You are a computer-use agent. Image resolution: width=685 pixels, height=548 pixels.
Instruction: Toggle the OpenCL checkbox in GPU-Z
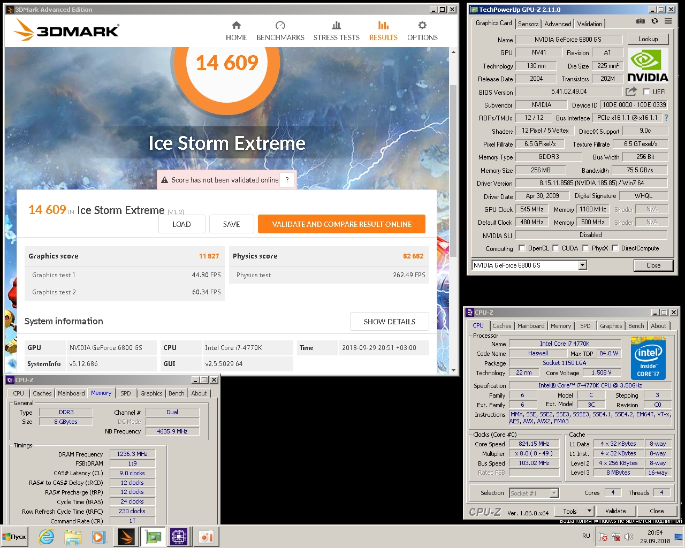[x=522, y=248]
